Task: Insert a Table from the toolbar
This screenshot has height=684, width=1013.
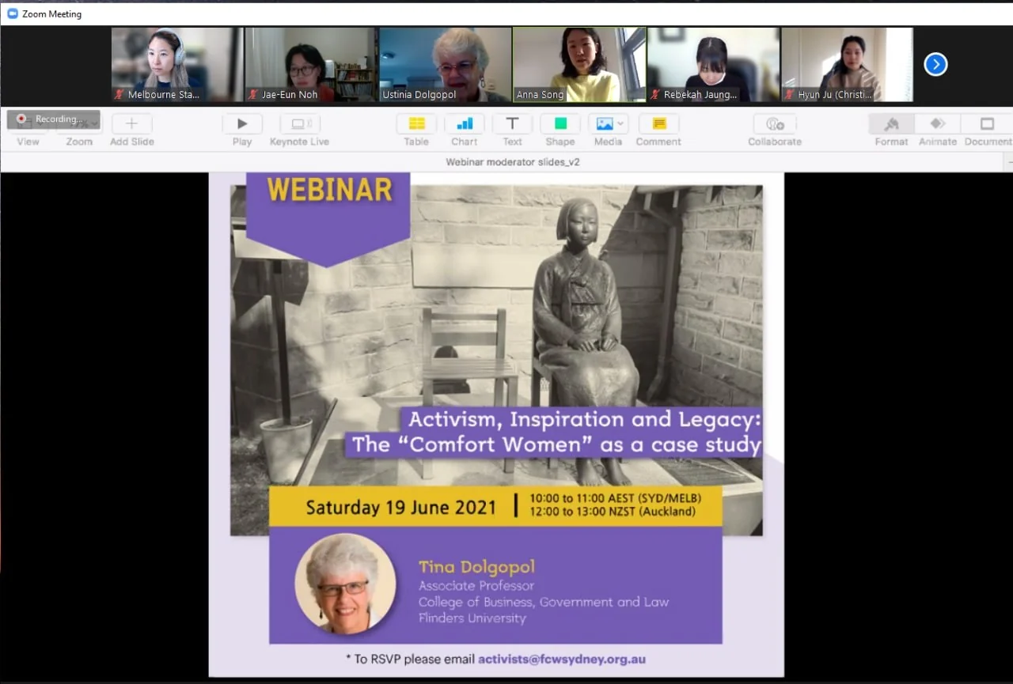Action: click(x=416, y=123)
